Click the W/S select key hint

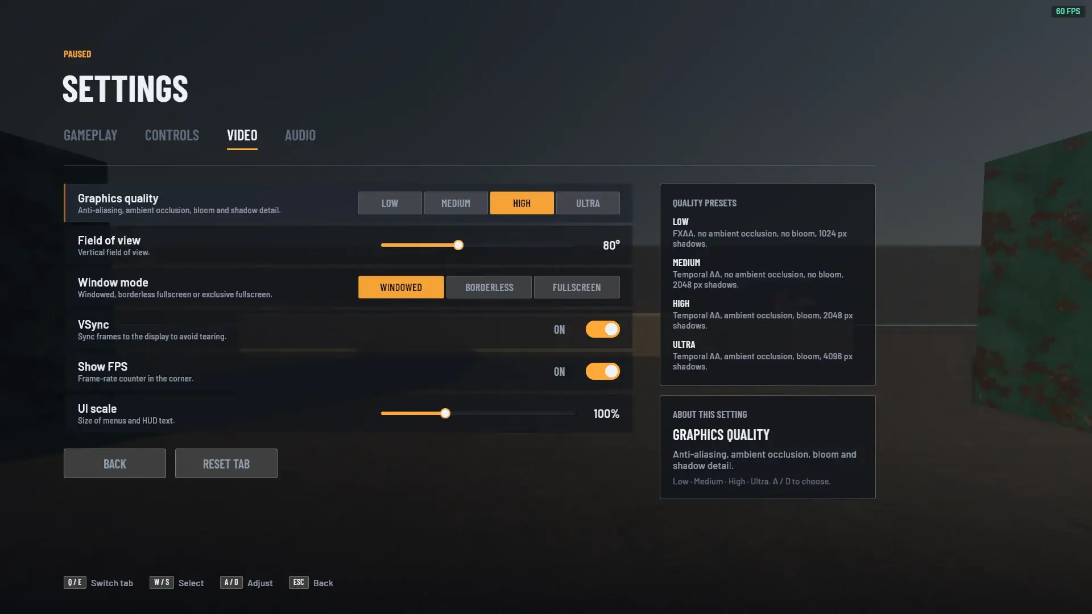coord(162,582)
